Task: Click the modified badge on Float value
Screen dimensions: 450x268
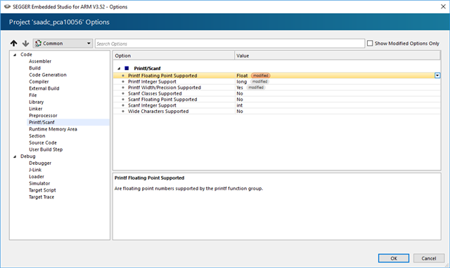Action: (x=261, y=76)
